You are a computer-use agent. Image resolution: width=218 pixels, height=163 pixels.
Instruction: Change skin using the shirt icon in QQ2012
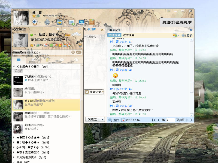pos(58,29)
